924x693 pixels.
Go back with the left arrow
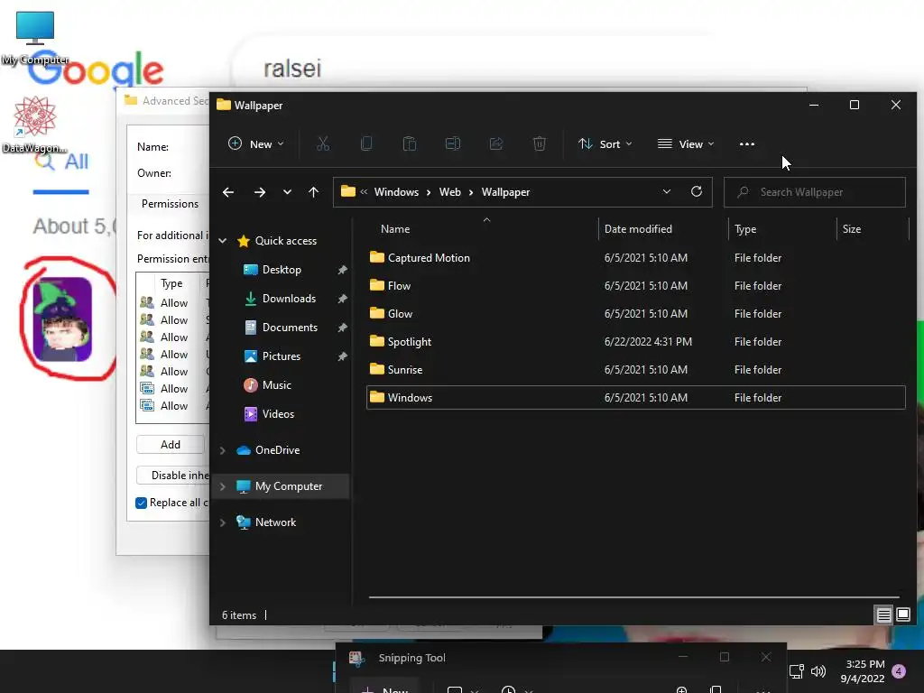tap(228, 192)
